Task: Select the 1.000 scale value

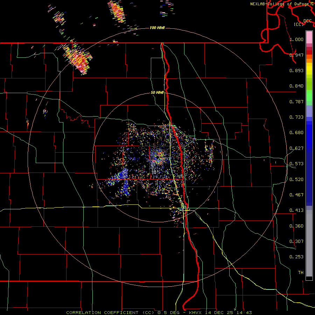Action: pos(296,39)
